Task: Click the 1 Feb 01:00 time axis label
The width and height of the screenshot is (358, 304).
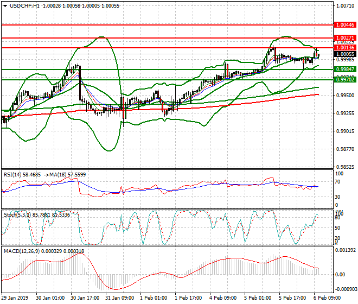Action: click(x=154, y=298)
